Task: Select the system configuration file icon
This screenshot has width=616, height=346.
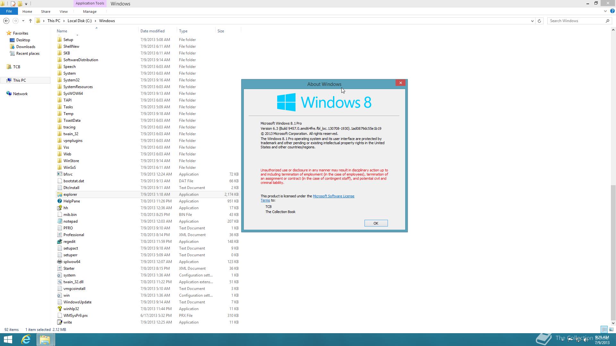Action: (x=59, y=275)
